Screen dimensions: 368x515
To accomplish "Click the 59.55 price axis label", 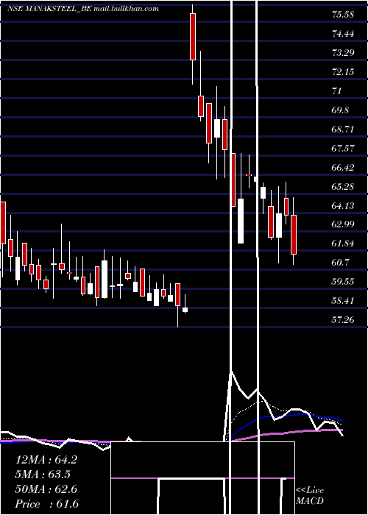I will pos(343,282).
